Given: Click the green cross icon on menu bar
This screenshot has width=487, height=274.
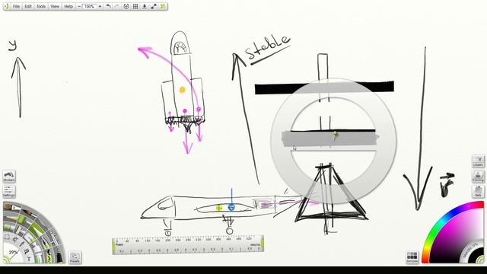Looking at the screenshot, I should [163, 6].
